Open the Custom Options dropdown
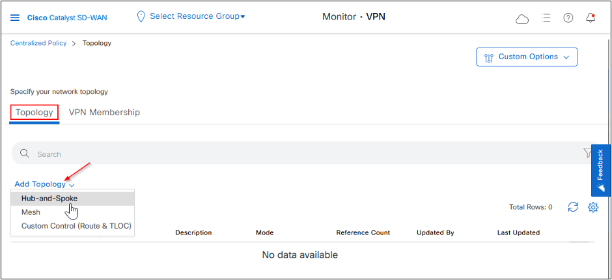The image size is (612, 280). 527,57
